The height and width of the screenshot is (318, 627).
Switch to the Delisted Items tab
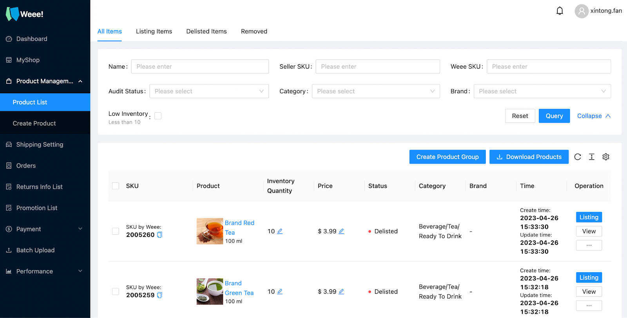point(207,31)
